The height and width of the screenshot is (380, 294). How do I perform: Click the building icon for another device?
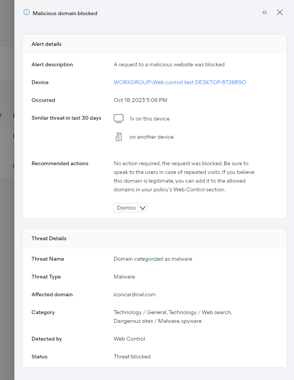point(119,137)
